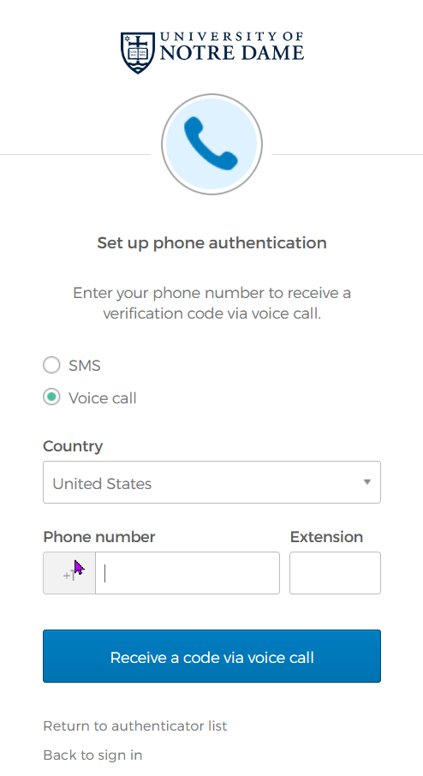Choose the SMS label text

85,365
